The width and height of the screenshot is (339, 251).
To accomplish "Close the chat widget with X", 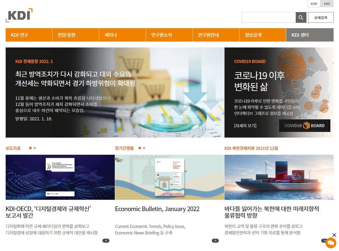I will click(334, 235).
